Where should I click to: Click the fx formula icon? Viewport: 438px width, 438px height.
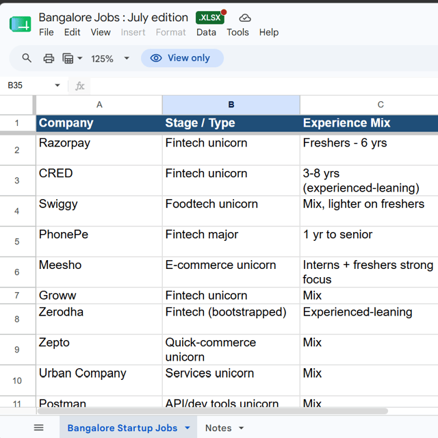click(x=80, y=86)
